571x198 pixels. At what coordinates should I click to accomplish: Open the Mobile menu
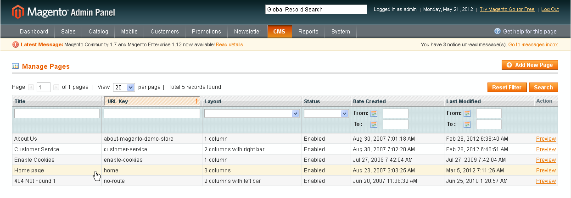click(x=129, y=32)
